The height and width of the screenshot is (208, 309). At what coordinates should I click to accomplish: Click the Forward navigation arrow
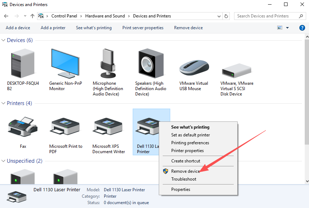pos(17,16)
